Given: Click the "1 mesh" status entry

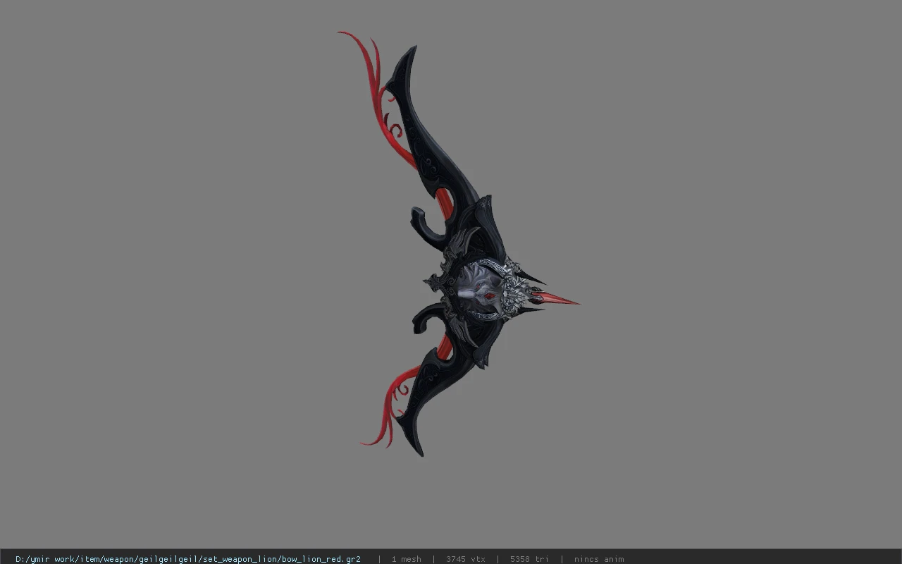Looking at the screenshot, I should [407, 559].
